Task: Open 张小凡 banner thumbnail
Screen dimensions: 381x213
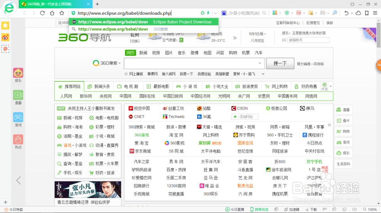Action: tap(88, 189)
